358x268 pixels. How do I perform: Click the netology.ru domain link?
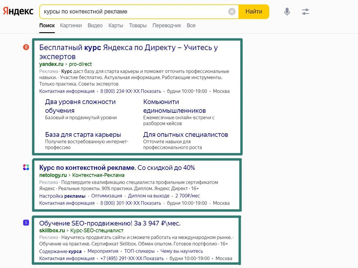(53, 175)
